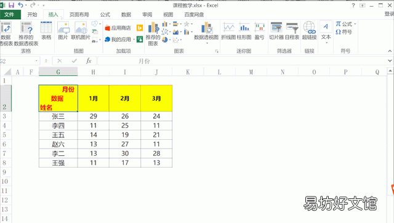Cancel the formula bar entry

pyautogui.click(x=60, y=61)
